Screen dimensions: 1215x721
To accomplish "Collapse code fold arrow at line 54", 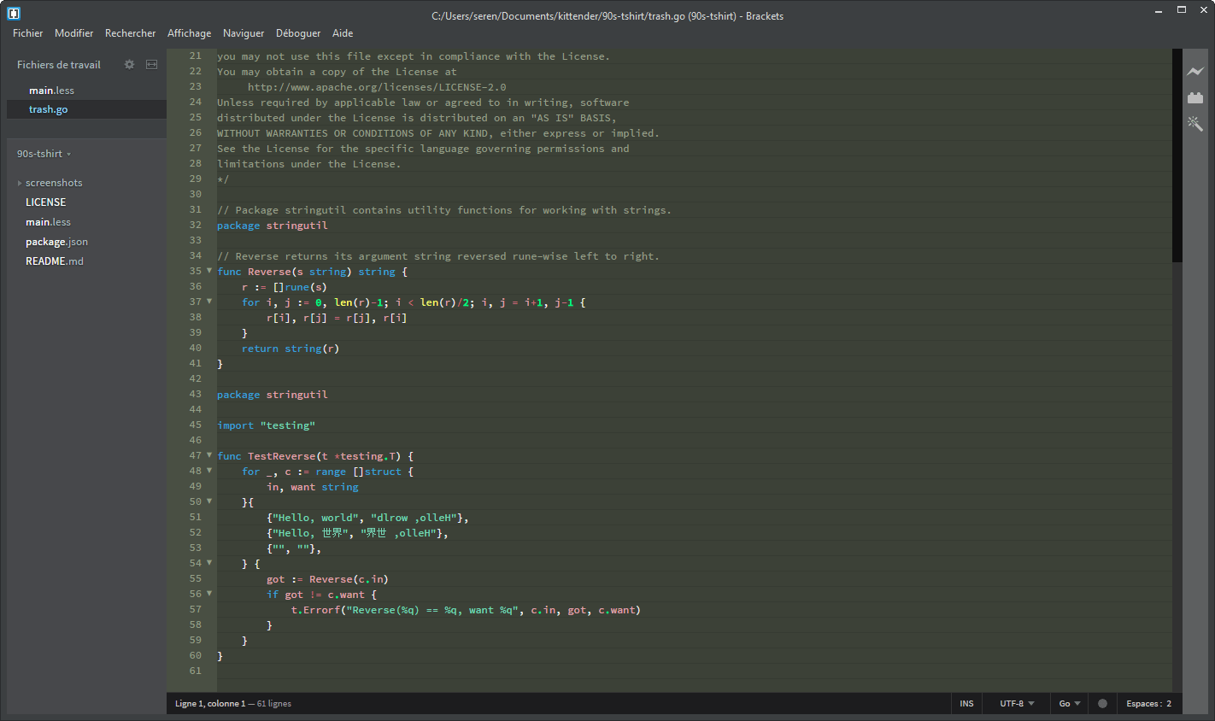I will [209, 563].
